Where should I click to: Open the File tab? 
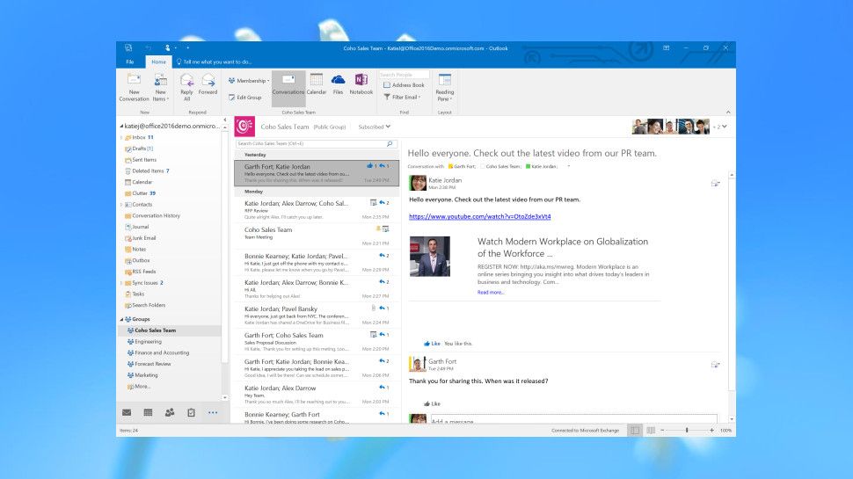(x=130, y=62)
